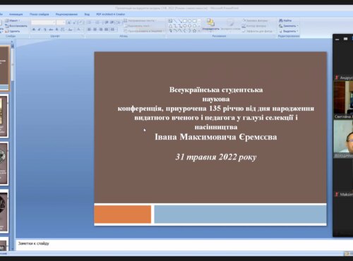Select the Text Box shape in gallery
The width and height of the screenshot is (353, 261).
170,21
